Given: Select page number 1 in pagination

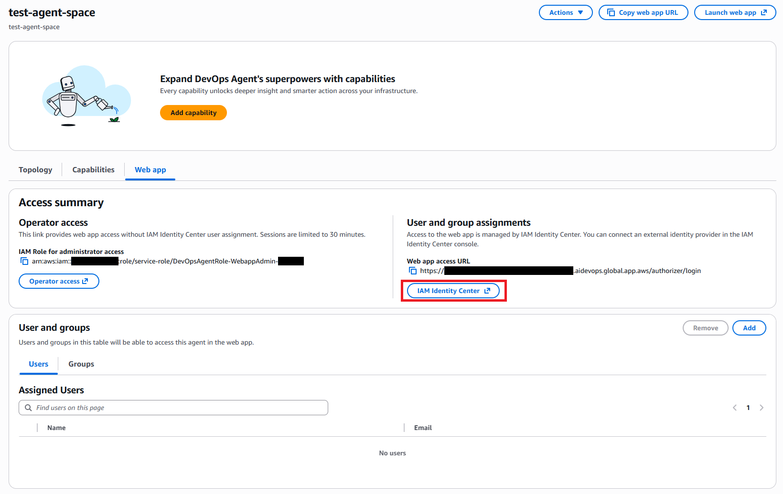Looking at the screenshot, I should tap(748, 407).
